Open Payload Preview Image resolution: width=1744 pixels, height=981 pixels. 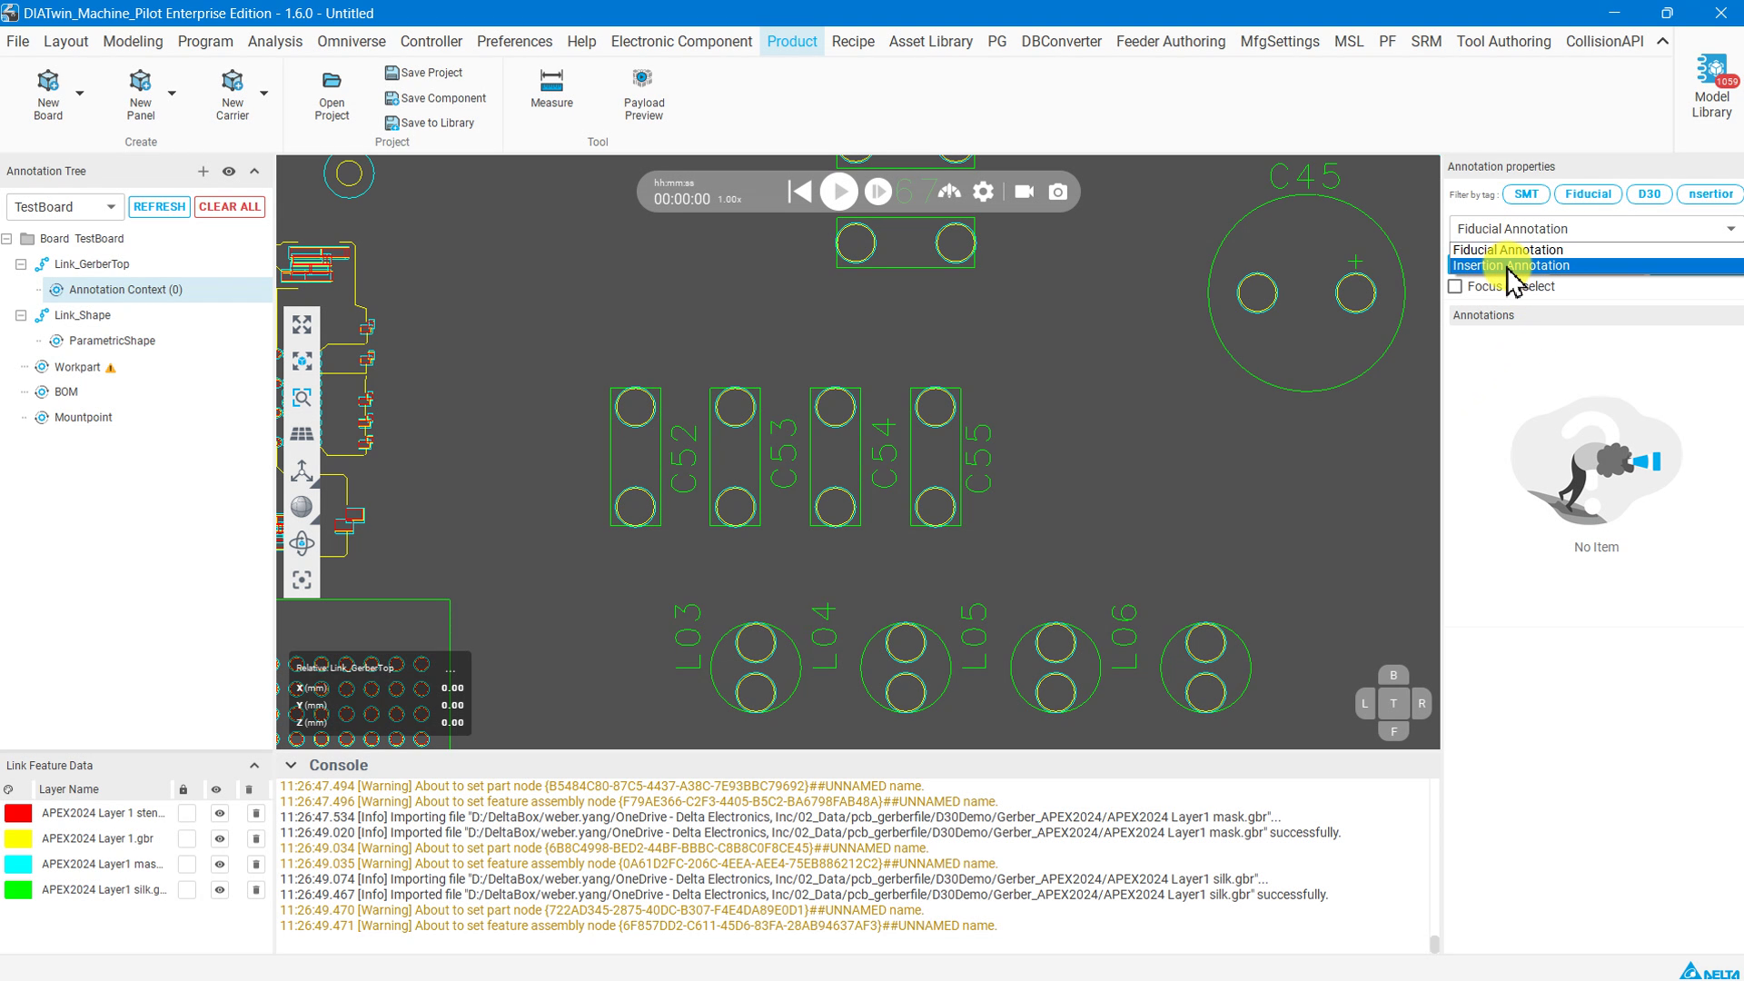click(x=644, y=94)
